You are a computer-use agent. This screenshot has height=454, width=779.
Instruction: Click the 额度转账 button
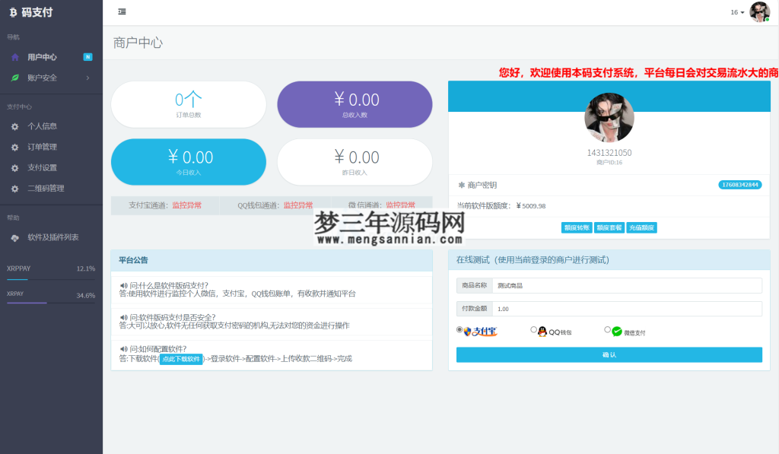[577, 228]
